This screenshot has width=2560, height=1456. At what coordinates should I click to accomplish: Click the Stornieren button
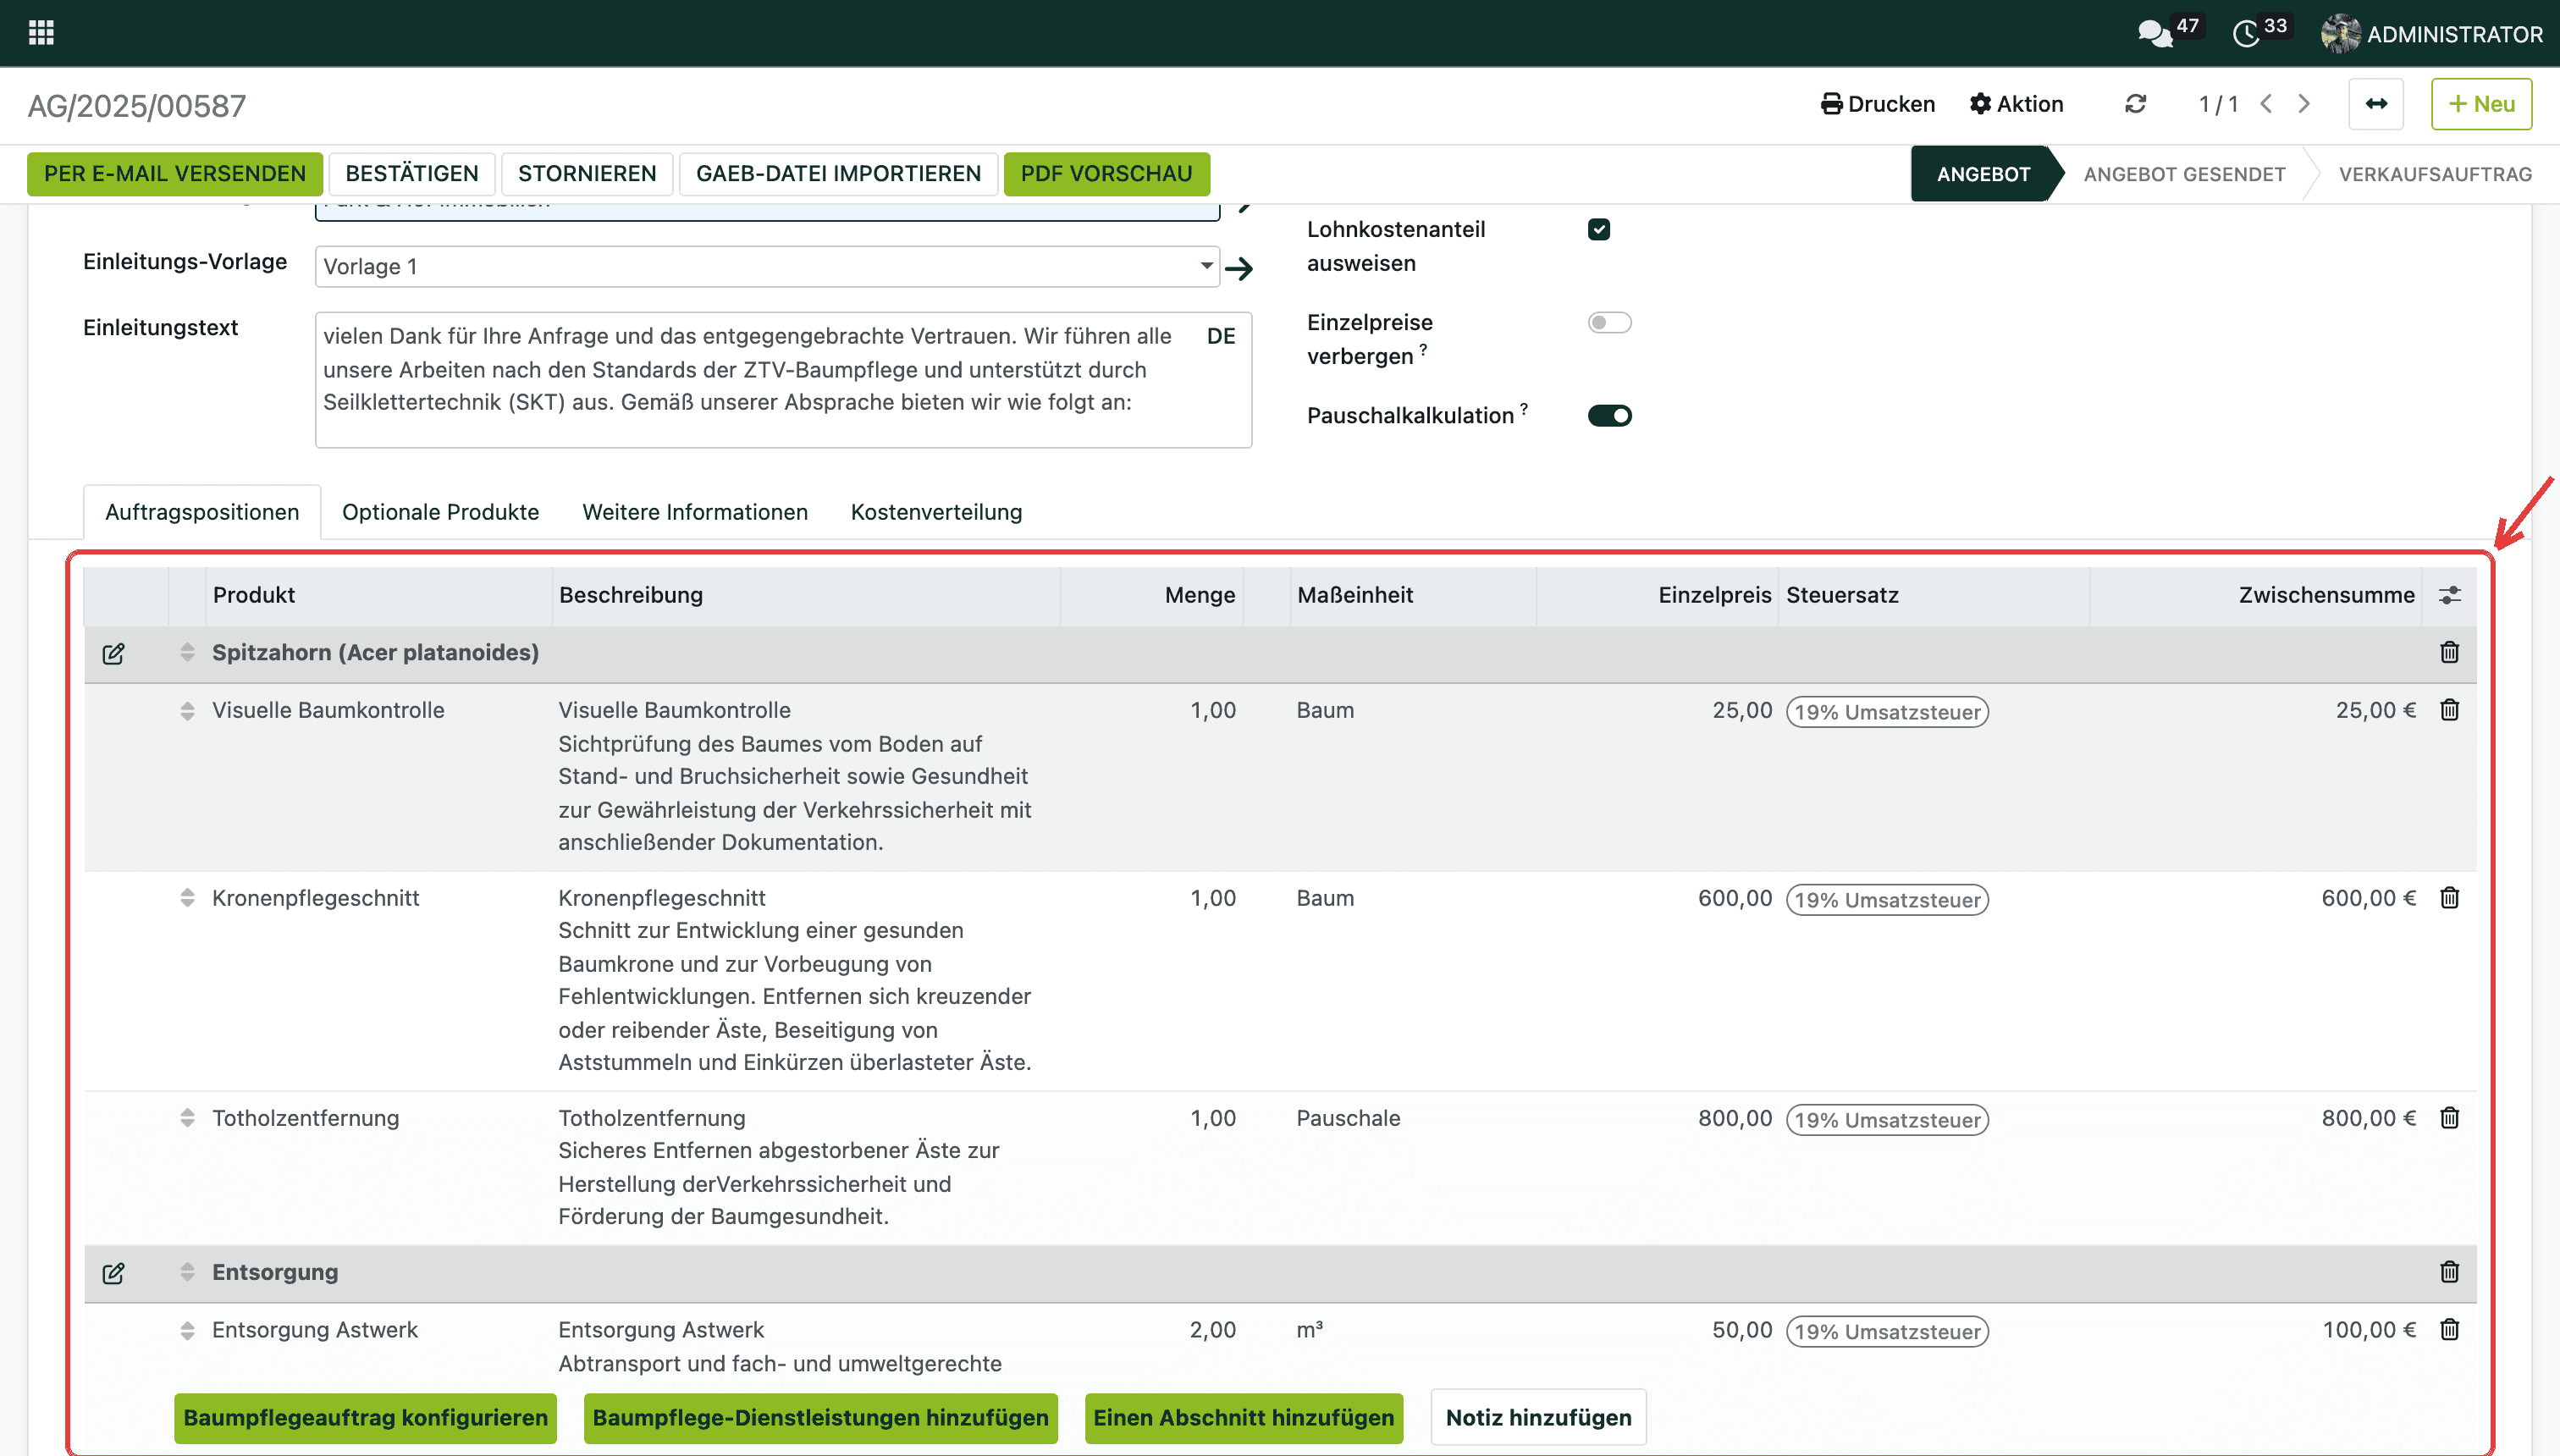(x=587, y=174)
